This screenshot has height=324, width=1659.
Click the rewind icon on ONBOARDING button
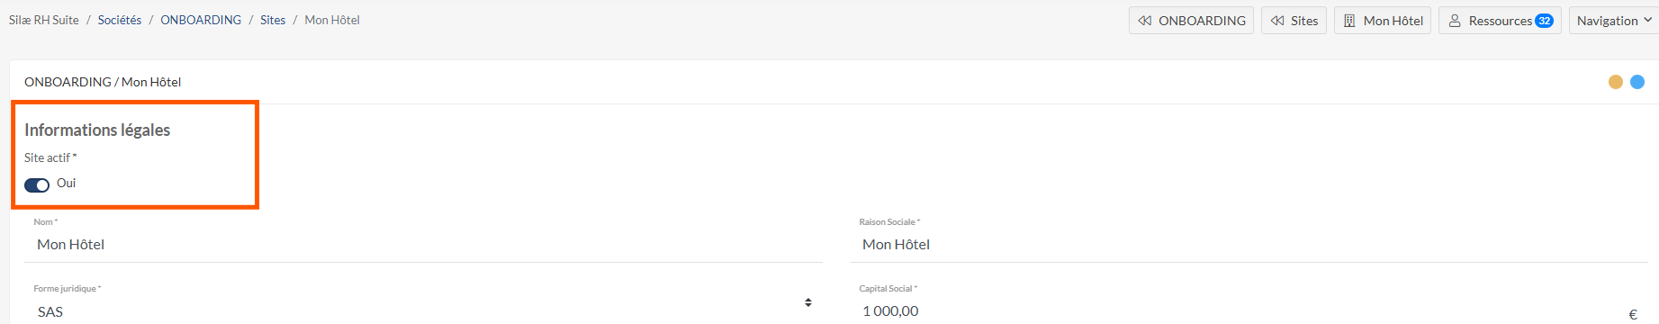[x=1145, y=21]
